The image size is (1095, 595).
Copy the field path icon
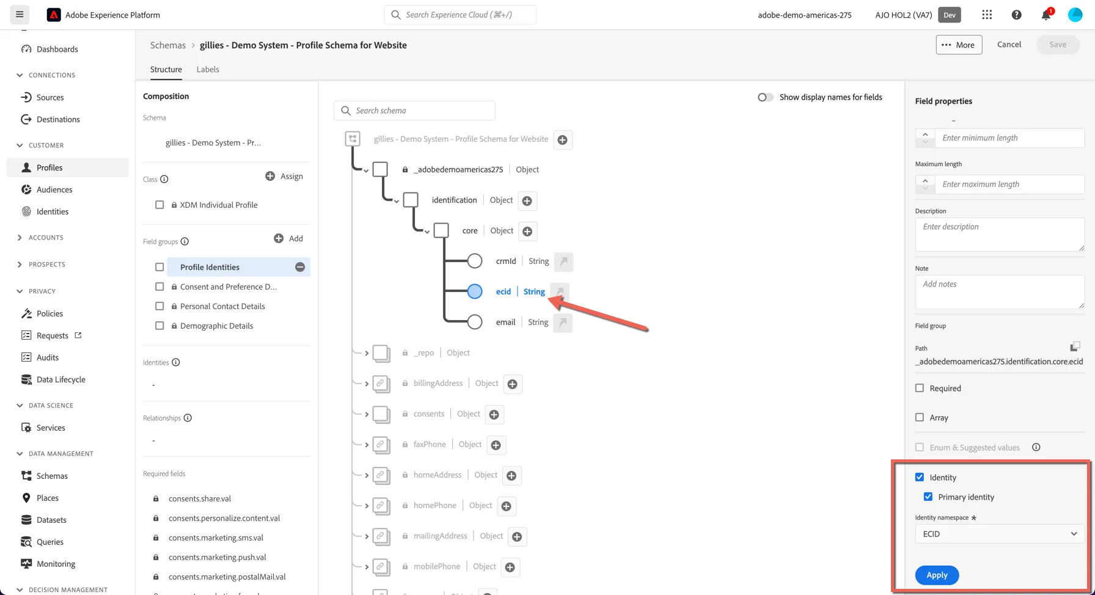click(1075, 347)
